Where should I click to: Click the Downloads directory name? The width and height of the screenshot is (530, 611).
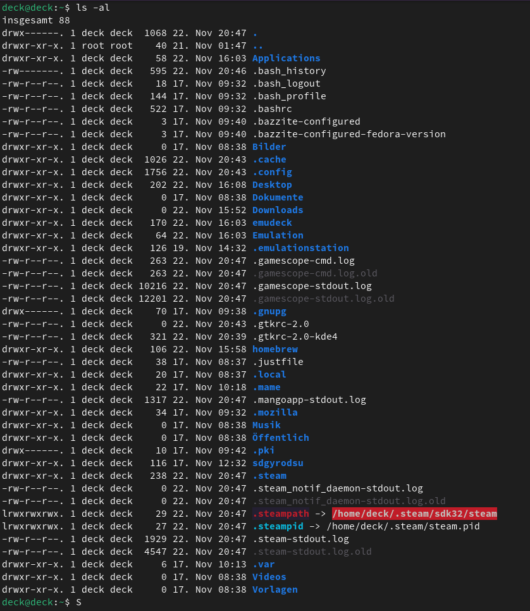[x=278, y=210]
